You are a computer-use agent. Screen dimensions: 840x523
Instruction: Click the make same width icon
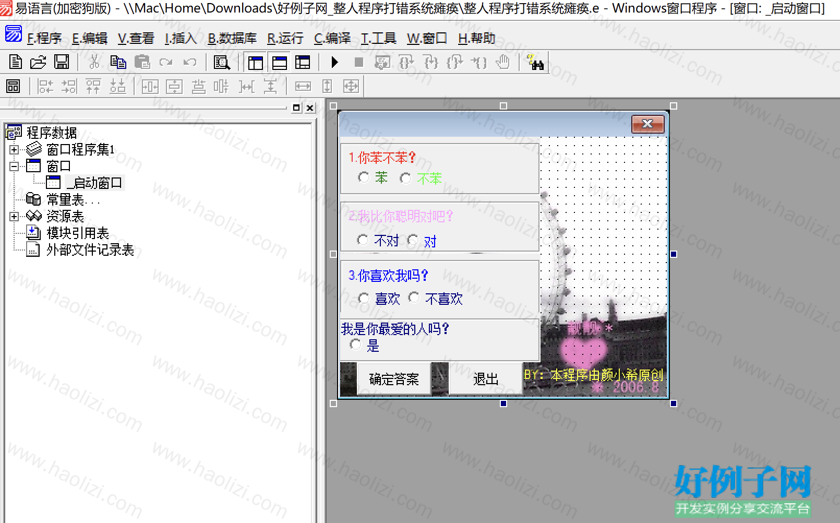point(303,86)
